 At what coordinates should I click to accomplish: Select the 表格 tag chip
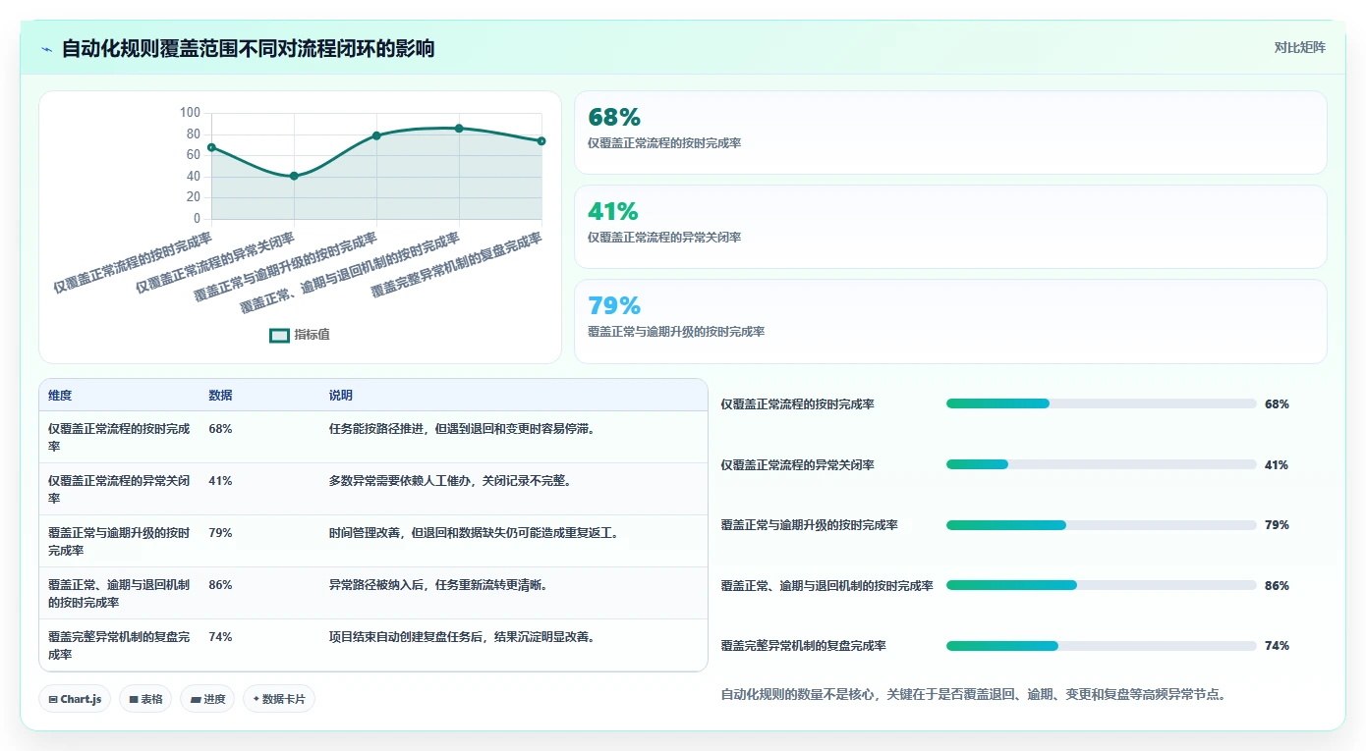click(x=146, y=699)
